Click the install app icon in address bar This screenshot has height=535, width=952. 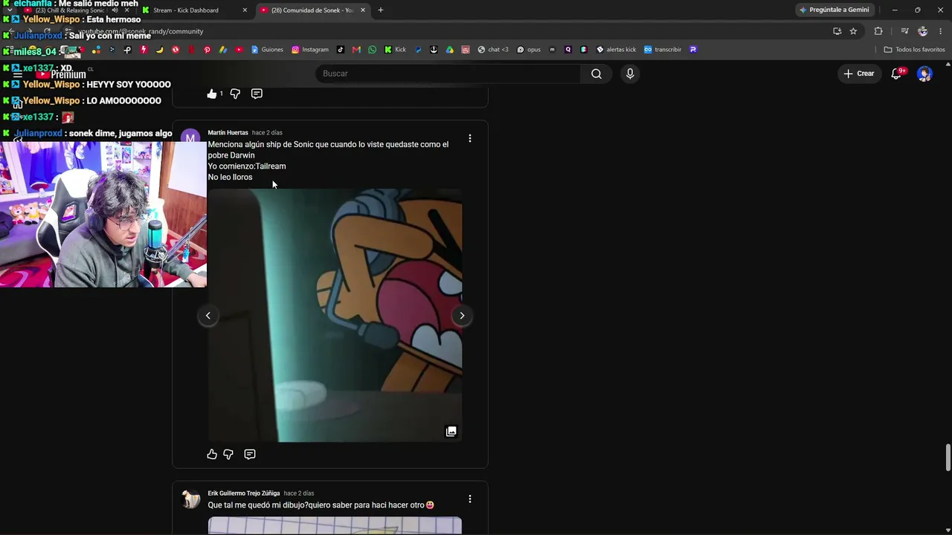click(837, 31)
